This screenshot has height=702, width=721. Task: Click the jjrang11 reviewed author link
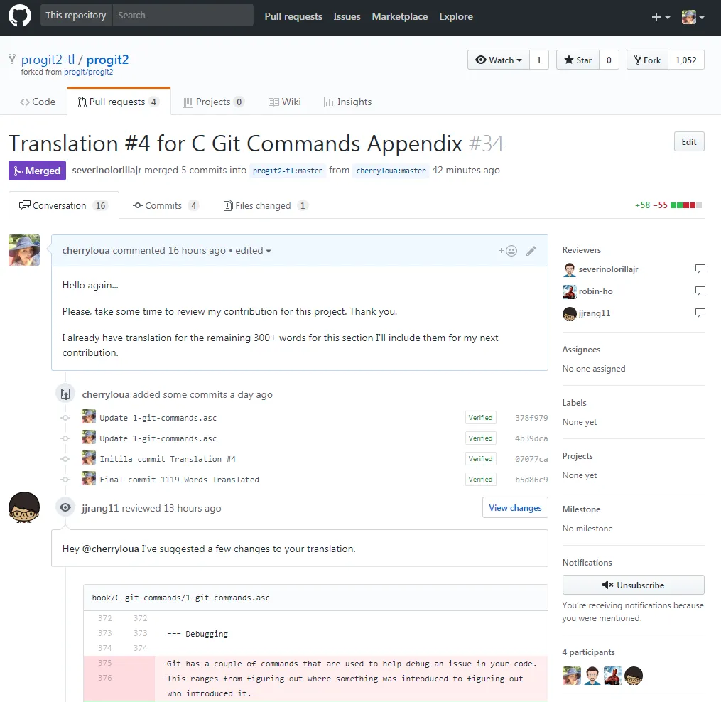pyautogui.click(x=100, y=508)
